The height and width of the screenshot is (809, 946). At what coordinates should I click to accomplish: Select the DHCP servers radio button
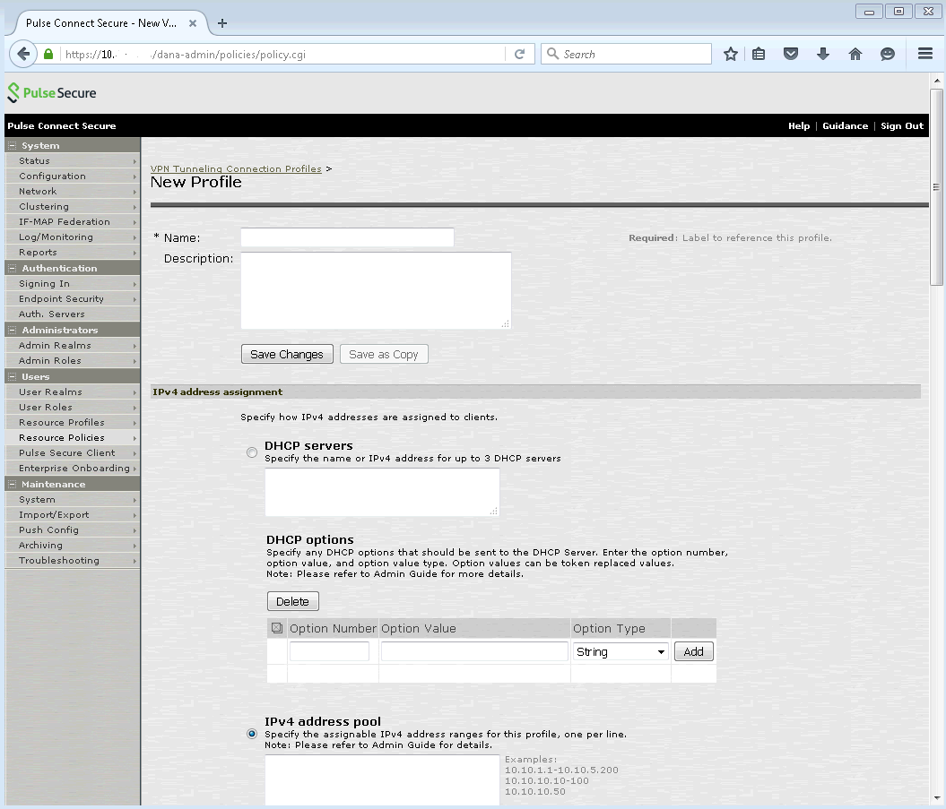pos(252,452)
